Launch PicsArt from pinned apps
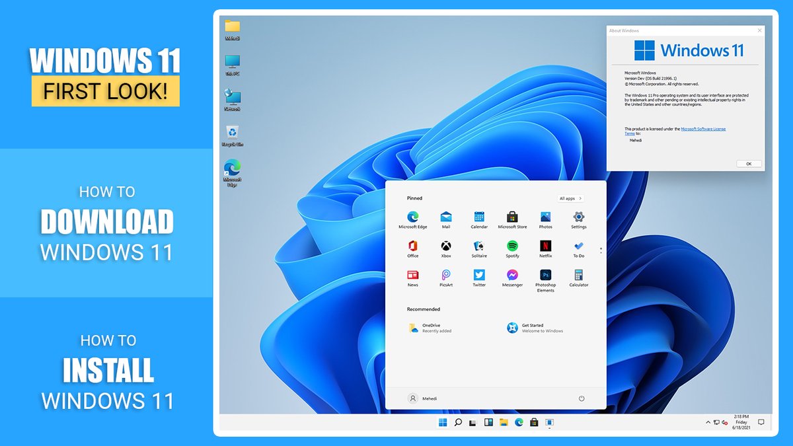This screenshot has height=446, width=793. (x=446, y=278)
